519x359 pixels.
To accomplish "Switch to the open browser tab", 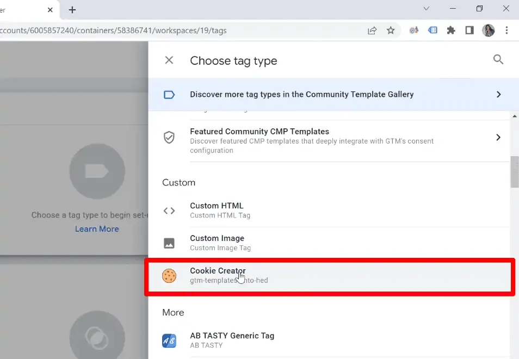I will click(22, 9).
